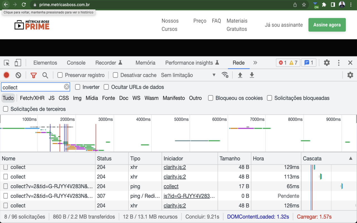
Task: Import a HAR file
Action: (x=240, y=75)
